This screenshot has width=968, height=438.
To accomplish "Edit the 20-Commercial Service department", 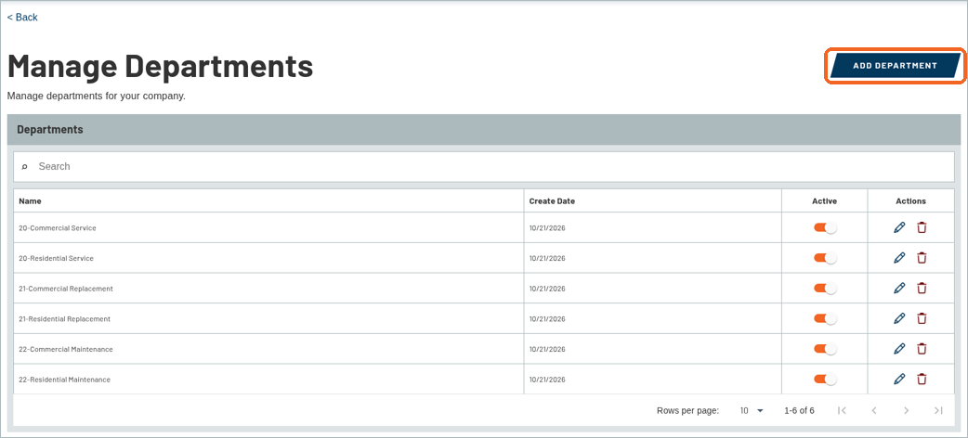I will click(899, 227).
